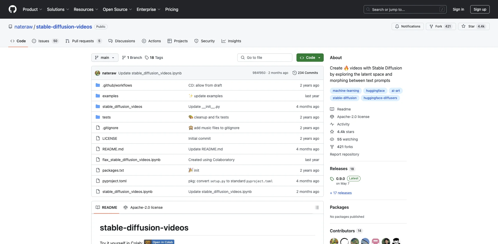Image resolution: width=498 pixels, height=244 pixels.
Task: Open the green Code dropdown button
Action: [310, 58]
